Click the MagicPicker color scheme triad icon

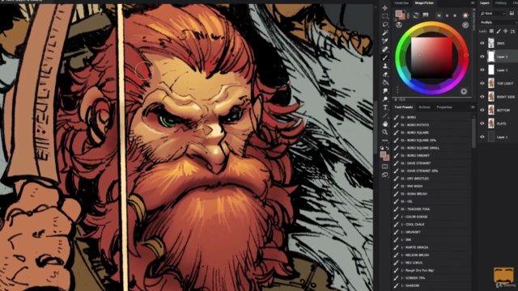(399, 25)
